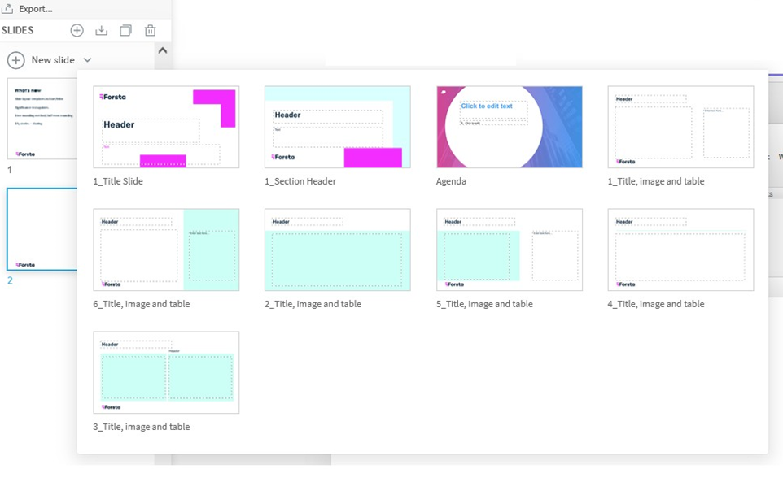Image resolution: width=783 pixels, height=482 pixels.
Task: Click the plus icon on New slide
Action: (x=15, y=59)
